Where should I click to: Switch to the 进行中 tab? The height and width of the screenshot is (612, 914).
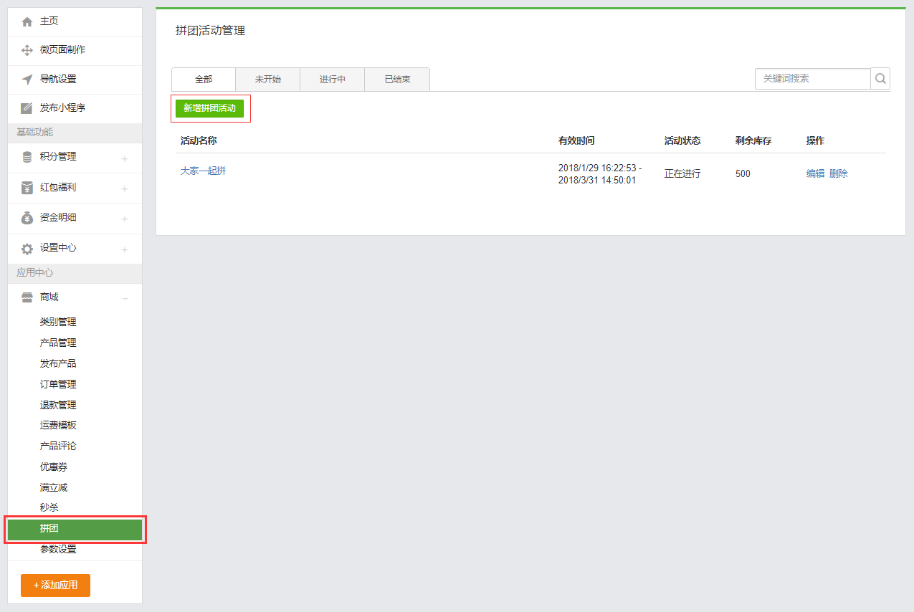click(333, 80)
